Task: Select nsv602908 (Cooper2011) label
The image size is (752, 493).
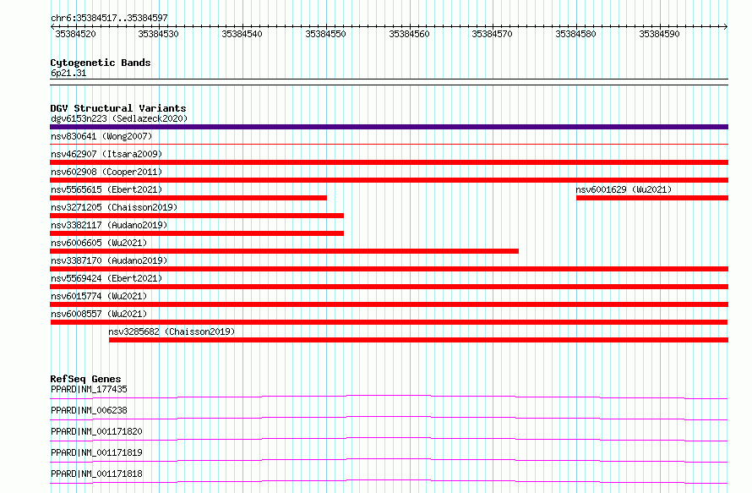Action: point(106,172)
